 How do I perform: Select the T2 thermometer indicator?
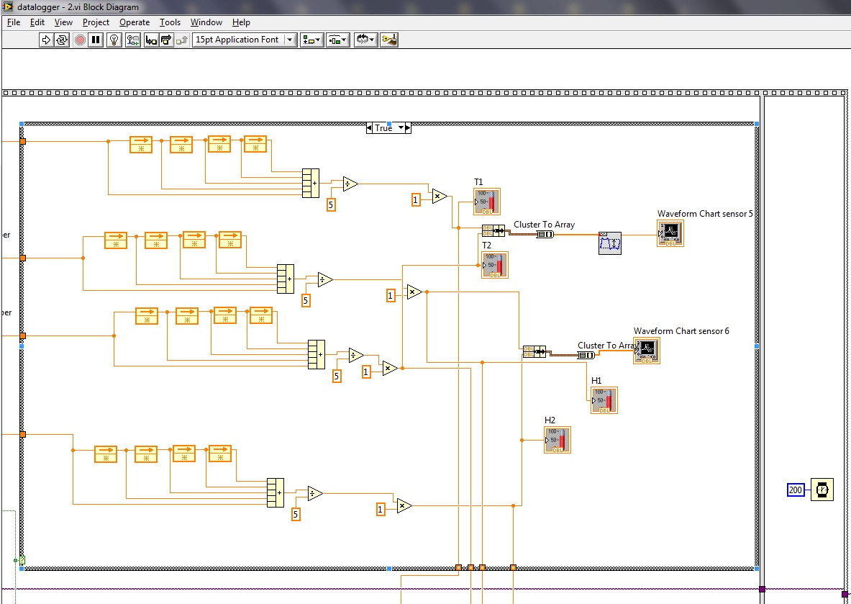(494, 265)
